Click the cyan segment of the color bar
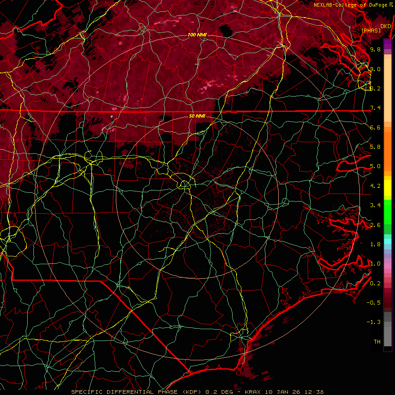 point(388,241)
